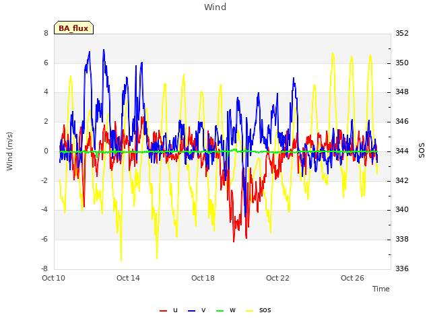Click the left axis value '4'
The image size is (431, 323).
46,92
